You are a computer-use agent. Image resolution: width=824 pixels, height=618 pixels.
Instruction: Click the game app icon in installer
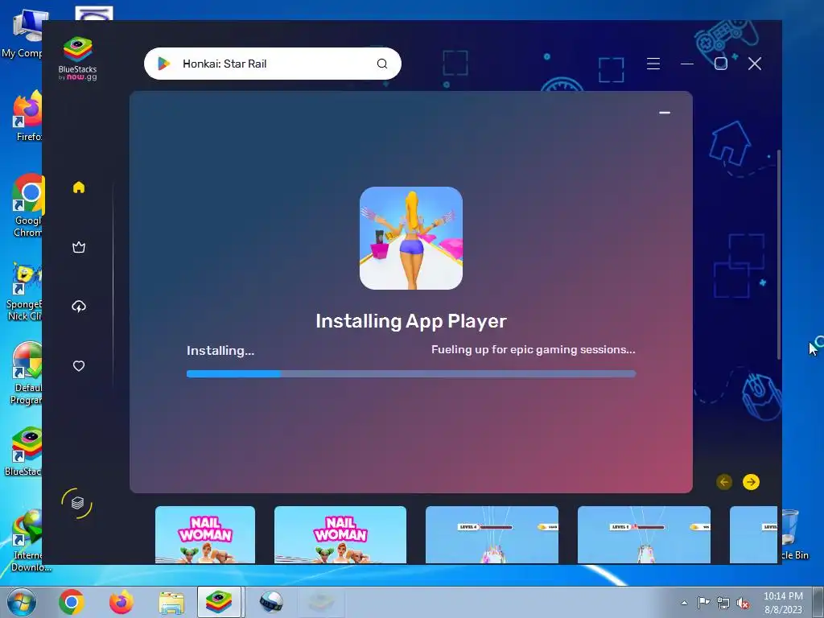point(411,238)
